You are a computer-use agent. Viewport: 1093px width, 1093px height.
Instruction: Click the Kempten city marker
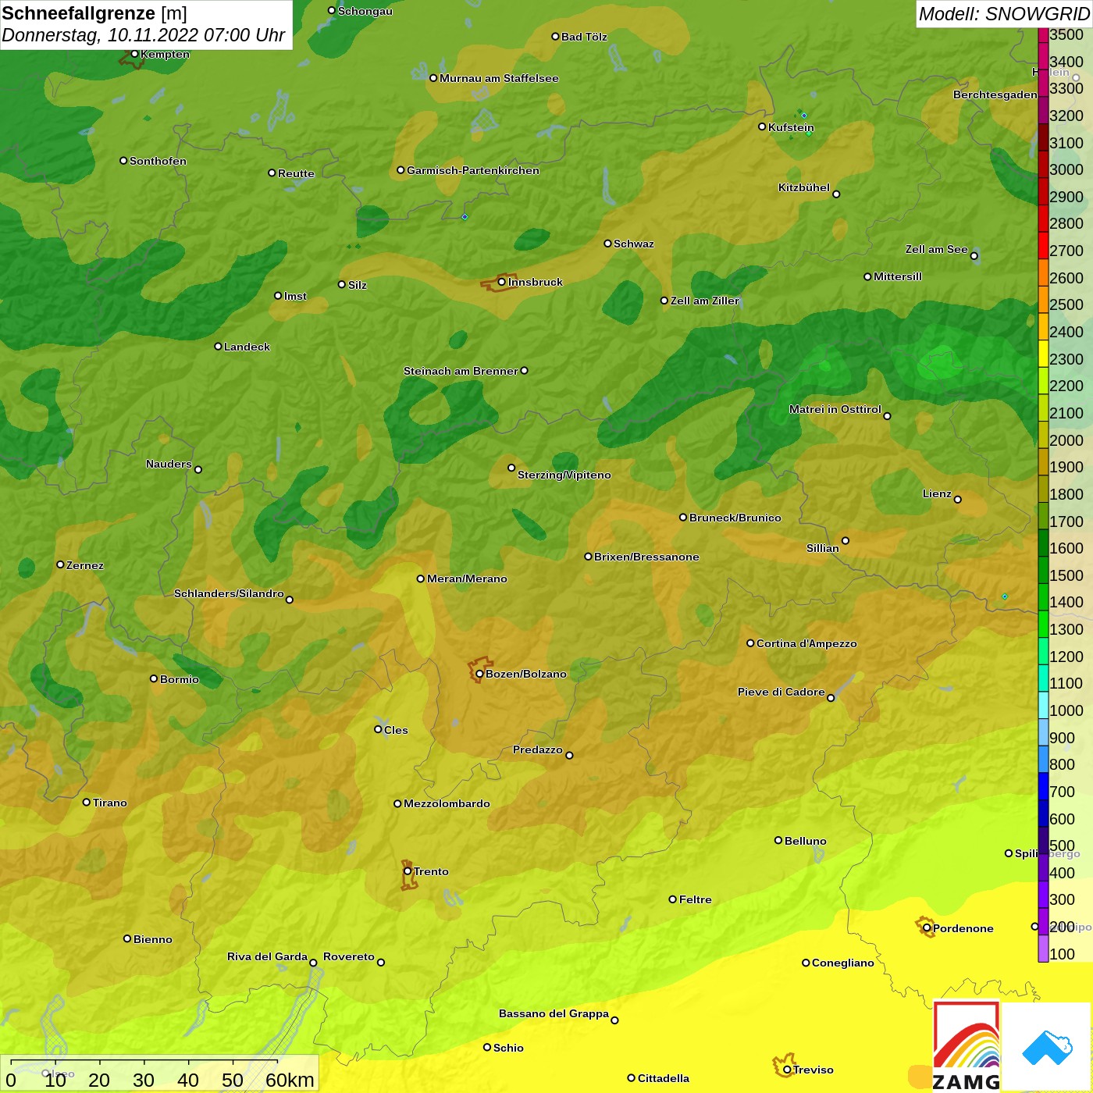click(134, 54)
